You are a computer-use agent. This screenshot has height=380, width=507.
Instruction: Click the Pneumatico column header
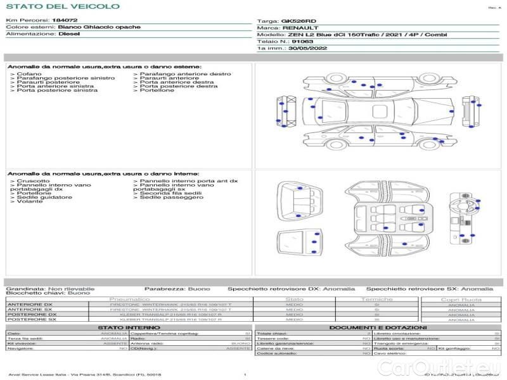pos(129,299)
